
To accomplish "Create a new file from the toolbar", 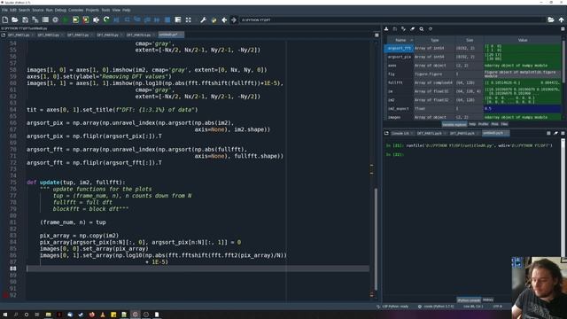I will (5, 19).
